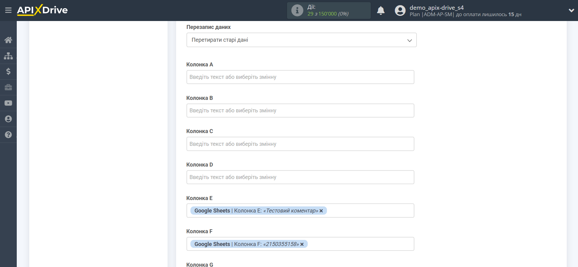Click the info icon near Дії
The width and height of the screenshot is (578, 267).
coord(297,10)
